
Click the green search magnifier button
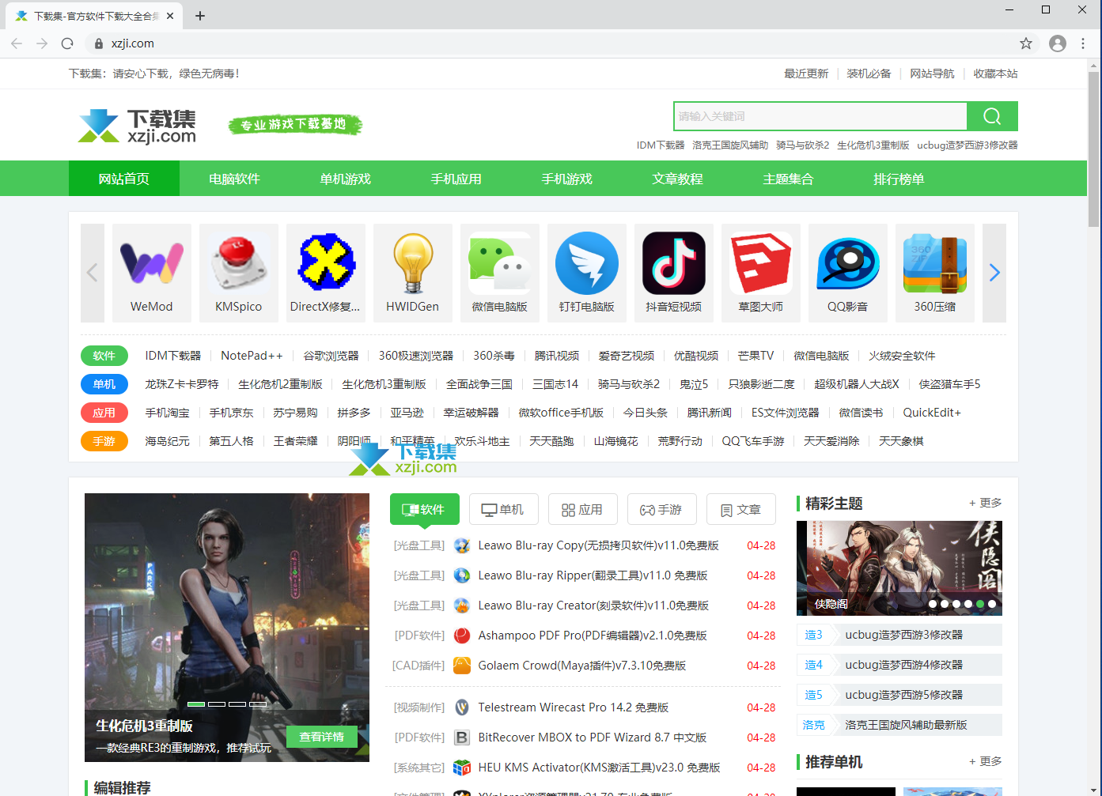(992, 116)
